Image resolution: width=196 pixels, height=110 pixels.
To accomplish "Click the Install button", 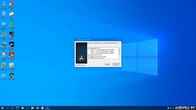I will [107, 64].
